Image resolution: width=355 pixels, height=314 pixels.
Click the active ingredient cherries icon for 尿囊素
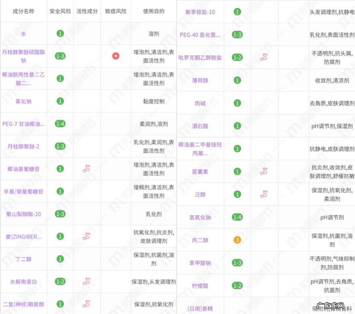point(263,171)
